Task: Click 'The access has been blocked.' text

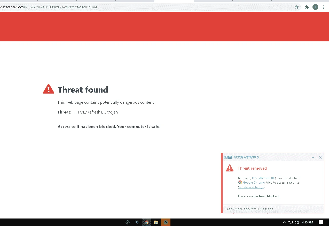Action: (x=258, y=196)
